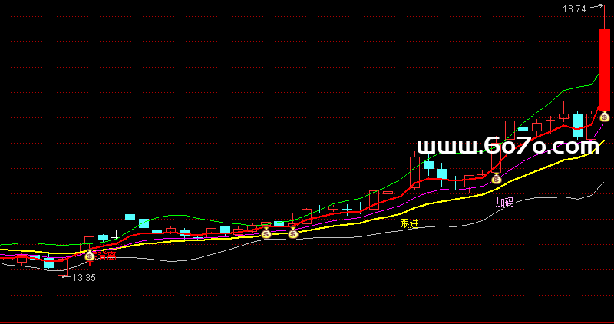Click the red 背离 signal label
The width and height of the screenshot is (614, 324).
click(x=107, y=256)
